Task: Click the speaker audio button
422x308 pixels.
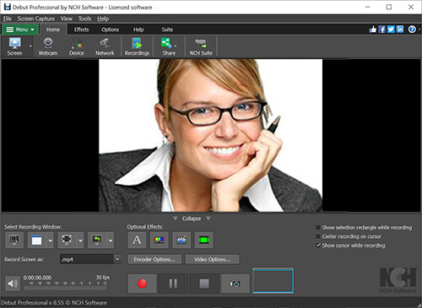Action: click(13, 284)
